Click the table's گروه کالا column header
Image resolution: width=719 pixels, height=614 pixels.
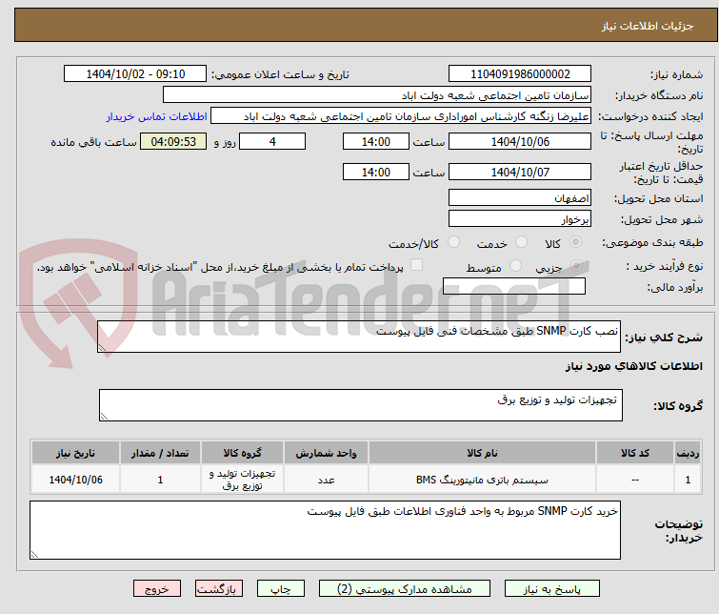242,453
